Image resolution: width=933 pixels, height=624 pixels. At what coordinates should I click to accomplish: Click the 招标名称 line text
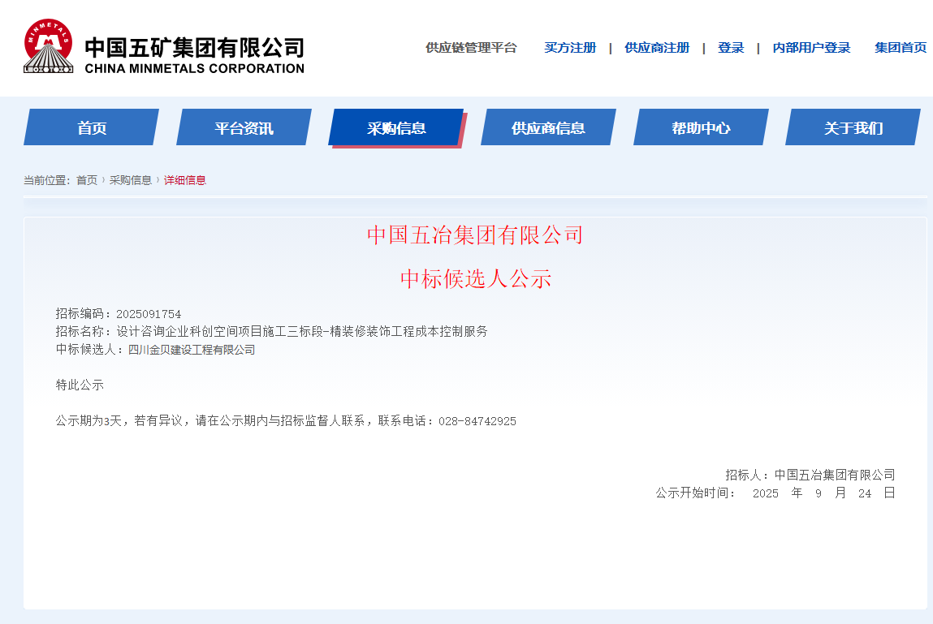pyautogui.click(x=271, y=331)
